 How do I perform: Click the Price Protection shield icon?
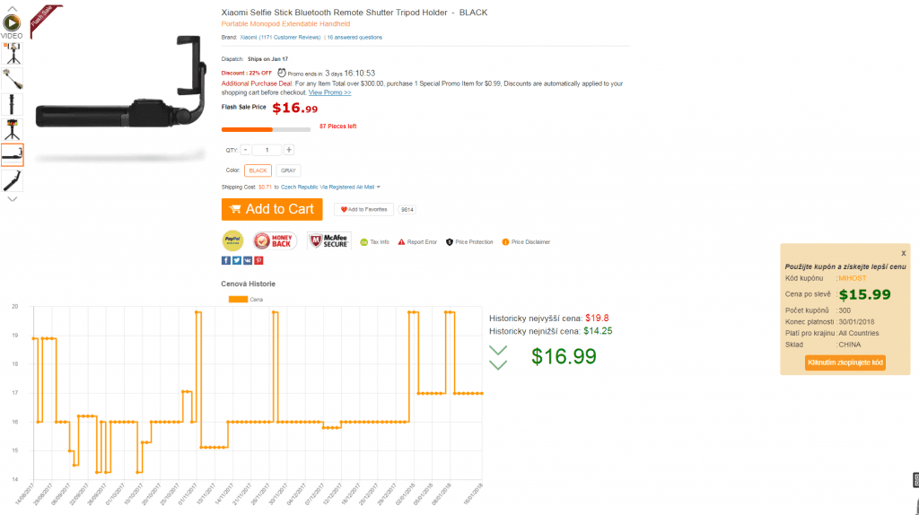tap(450, 241)
